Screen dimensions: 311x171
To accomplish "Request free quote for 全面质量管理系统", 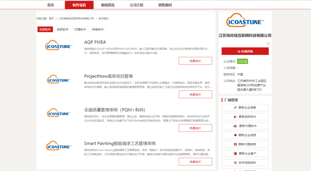I will tap(195, 128).
